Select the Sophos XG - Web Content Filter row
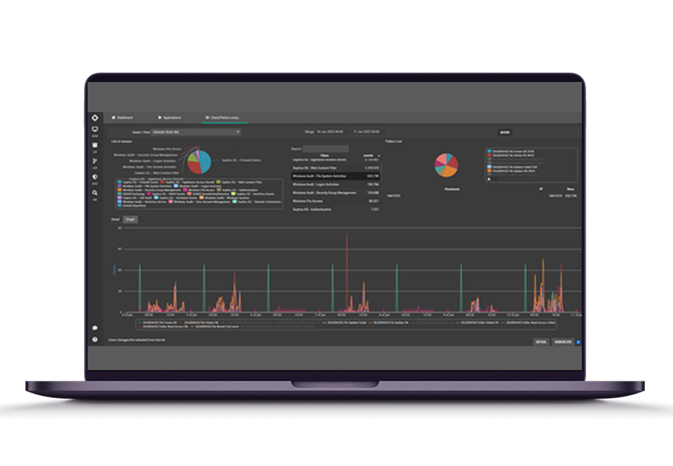The width and height of the screenshot is (673, 466). pos(336,167)
